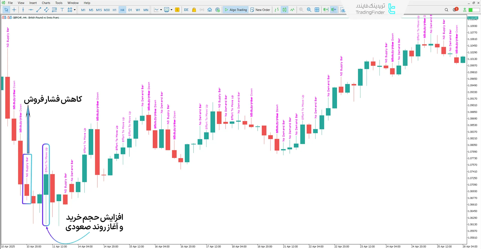Open the MQL5 IDE editor
Screen dimensions: 481x249
186,10
